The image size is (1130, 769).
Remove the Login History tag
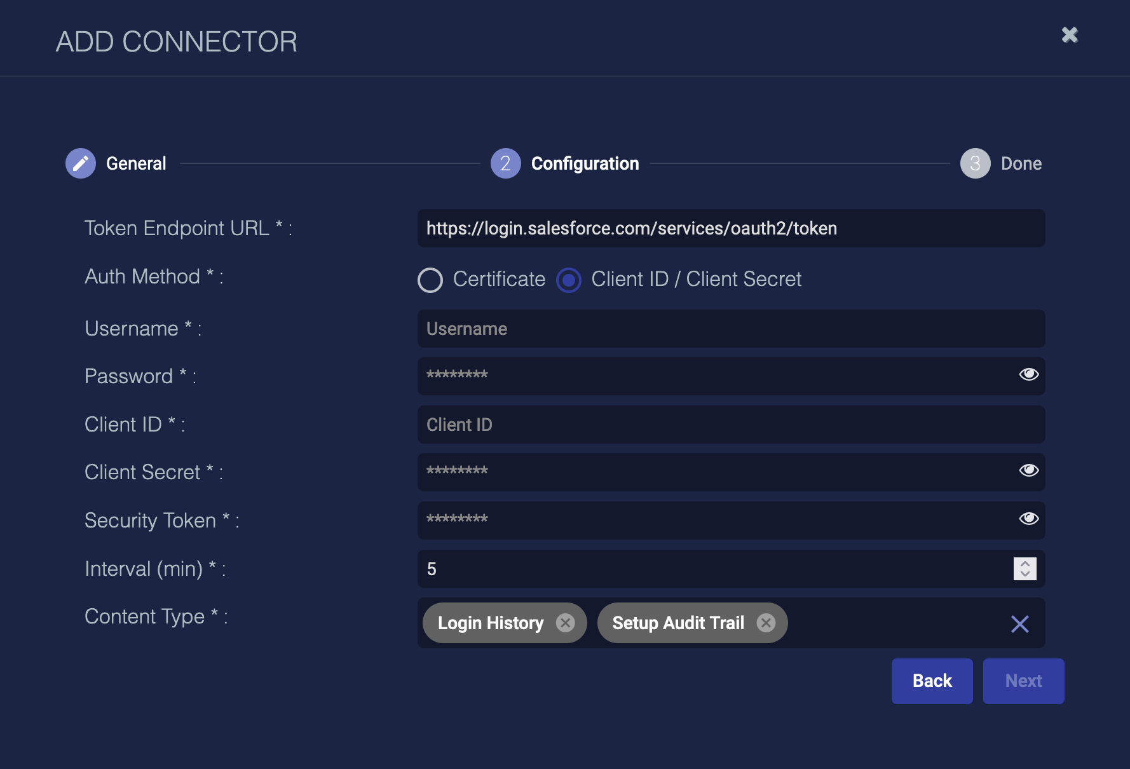click(565, 623)
